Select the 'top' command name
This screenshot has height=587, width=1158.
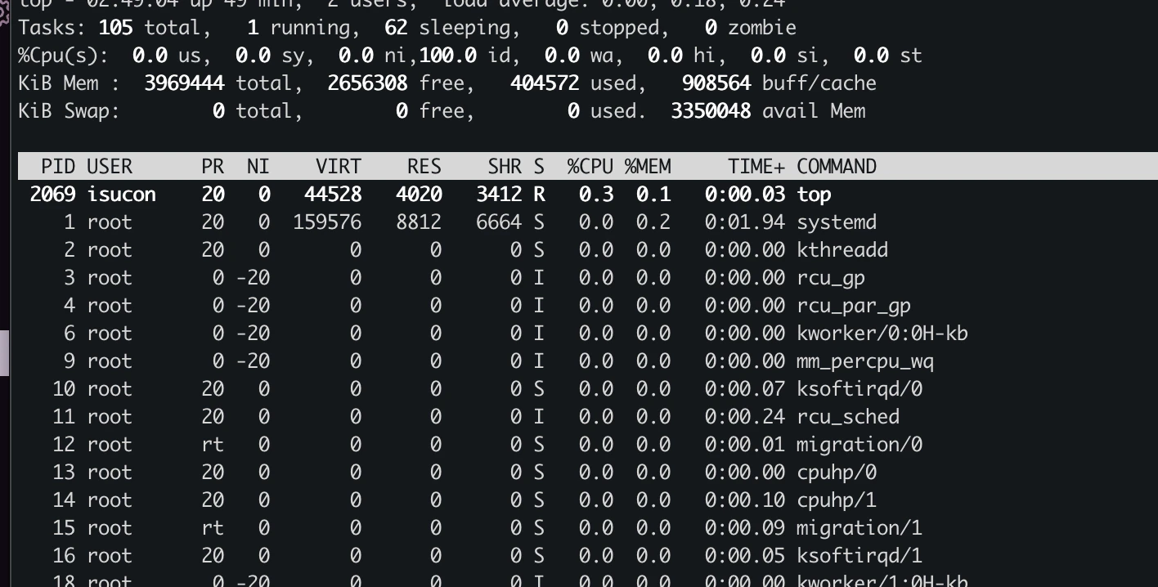click(x=814, y=195)
